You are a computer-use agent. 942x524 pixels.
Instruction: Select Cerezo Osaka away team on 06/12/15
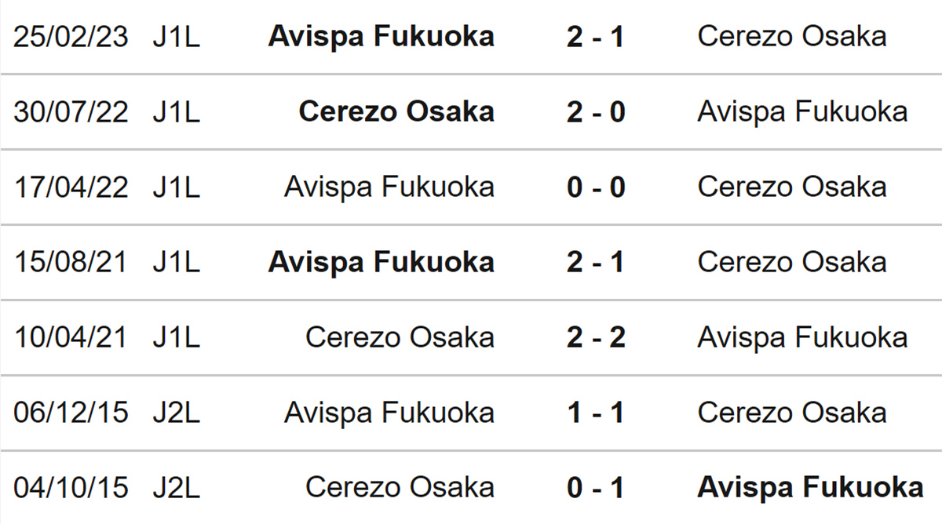tap(792, 413)
